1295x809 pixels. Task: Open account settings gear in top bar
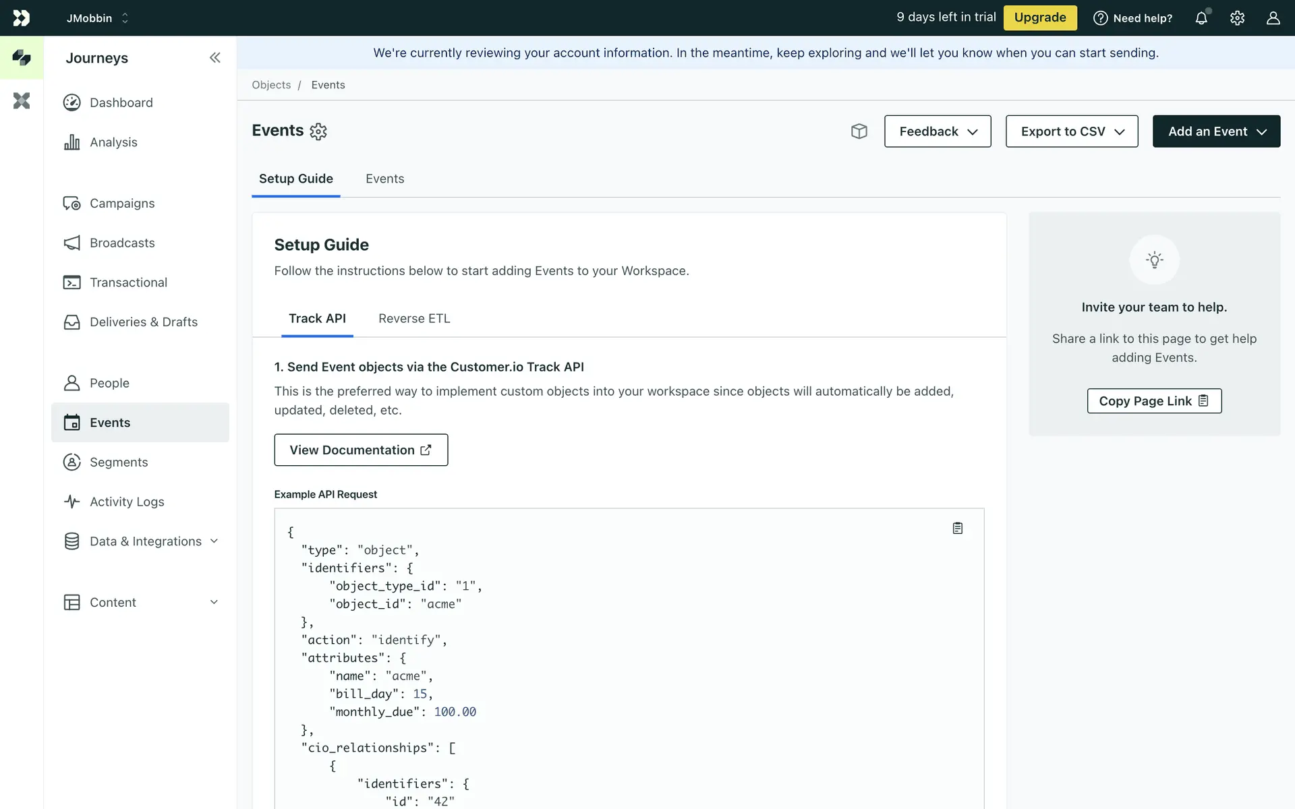tap(1237, 18)
